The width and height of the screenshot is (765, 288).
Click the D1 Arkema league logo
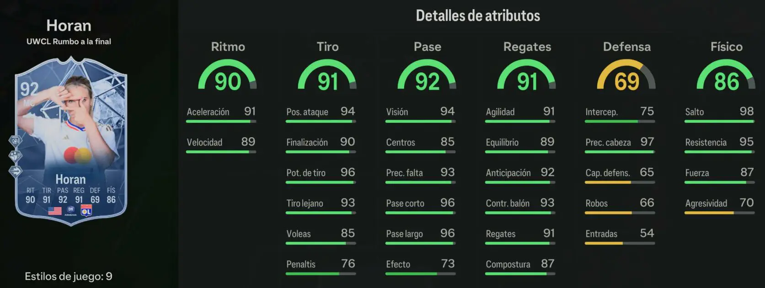[70, 211]
